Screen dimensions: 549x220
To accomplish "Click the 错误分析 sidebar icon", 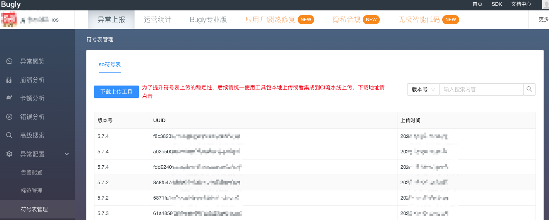I will tap(9, 117).
